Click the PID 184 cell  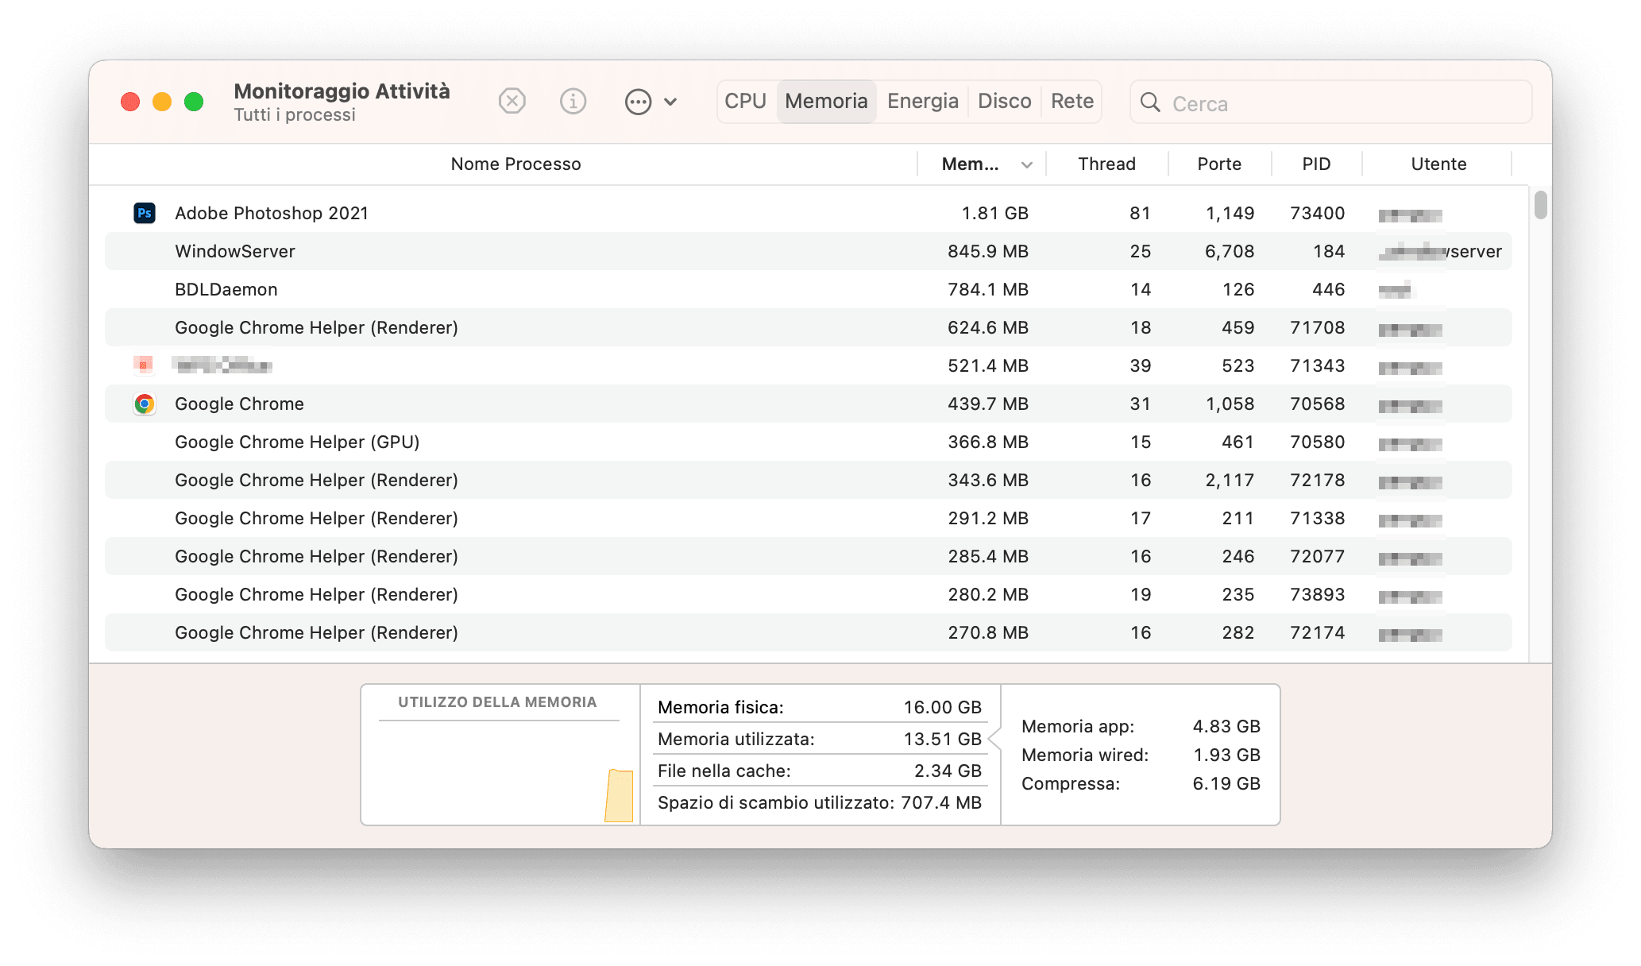(1329, 251)
